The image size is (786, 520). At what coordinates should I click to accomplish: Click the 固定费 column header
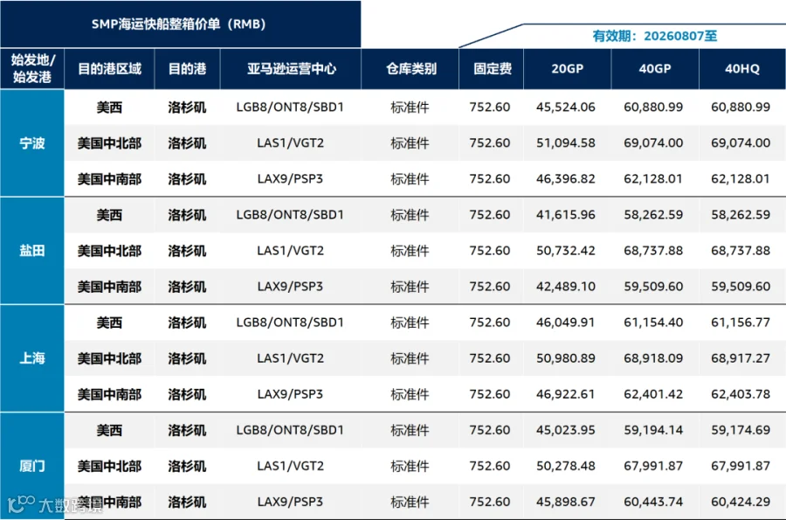[492, 69]
